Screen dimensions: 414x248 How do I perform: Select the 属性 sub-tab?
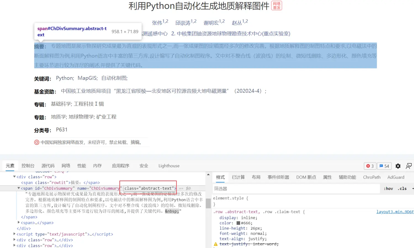click(327, 177)
